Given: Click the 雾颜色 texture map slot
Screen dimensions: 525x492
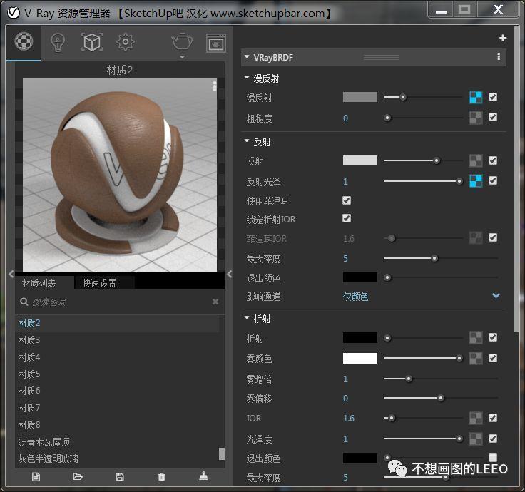Looking at the screenshot, I should [x=476, y=358].
